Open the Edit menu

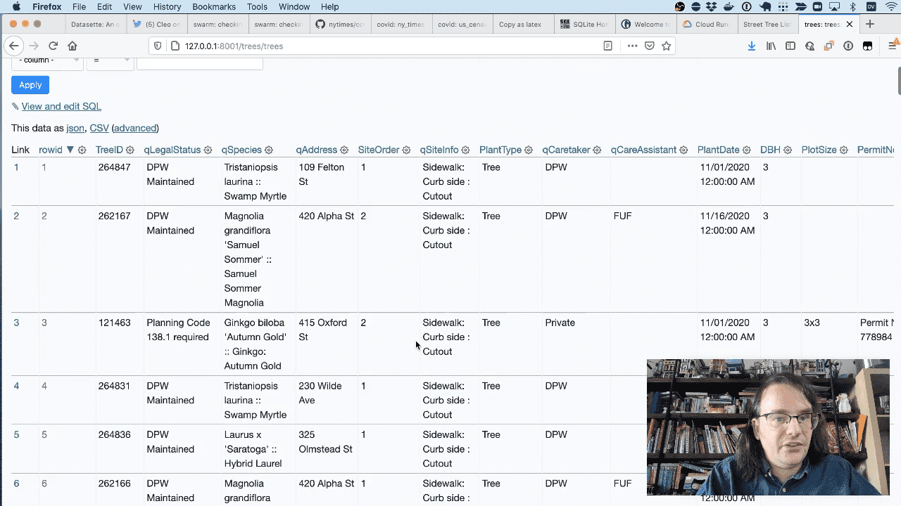(104, 6)
